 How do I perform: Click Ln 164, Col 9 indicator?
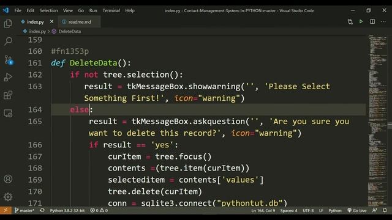263,210
